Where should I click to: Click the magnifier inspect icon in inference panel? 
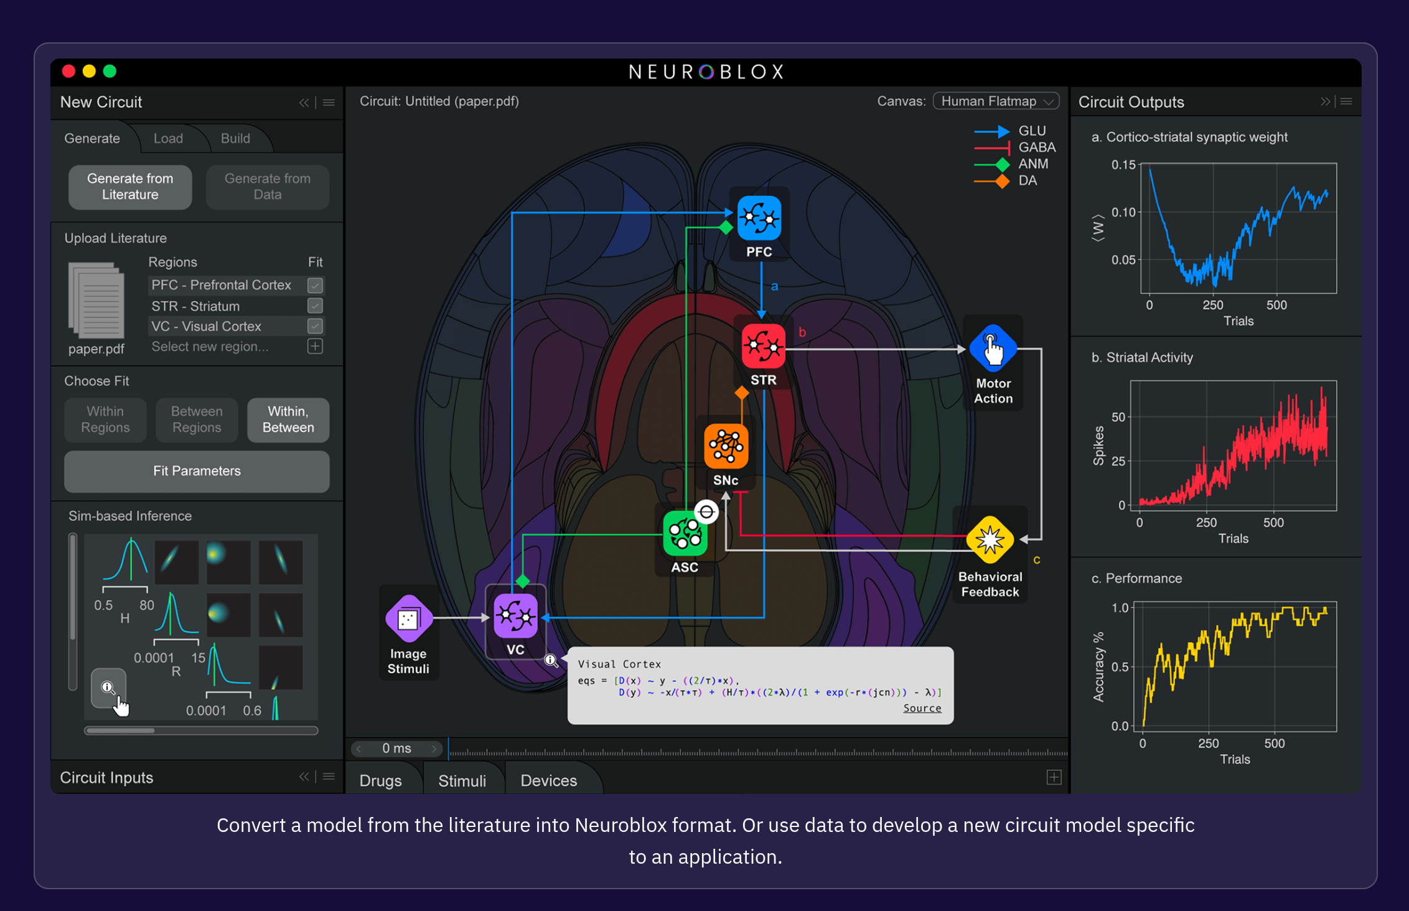(108, 688)
